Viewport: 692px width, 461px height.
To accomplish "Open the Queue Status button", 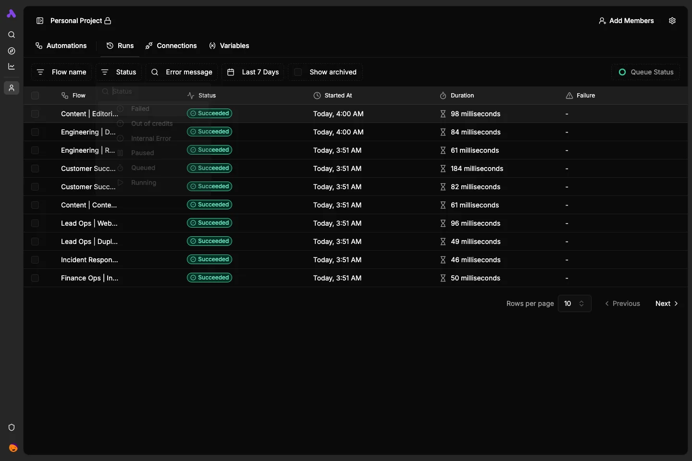I will (x=646, y=72).
